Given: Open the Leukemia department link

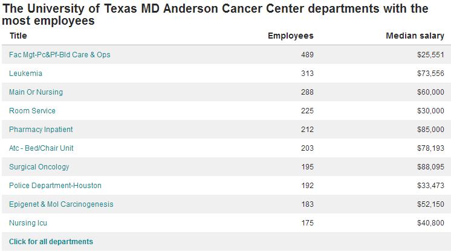Looking at the screenshot, I should coord(25,74).
